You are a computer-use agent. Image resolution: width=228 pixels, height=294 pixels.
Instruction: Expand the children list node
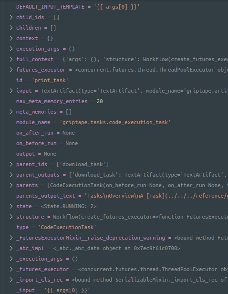pos(11,28)
